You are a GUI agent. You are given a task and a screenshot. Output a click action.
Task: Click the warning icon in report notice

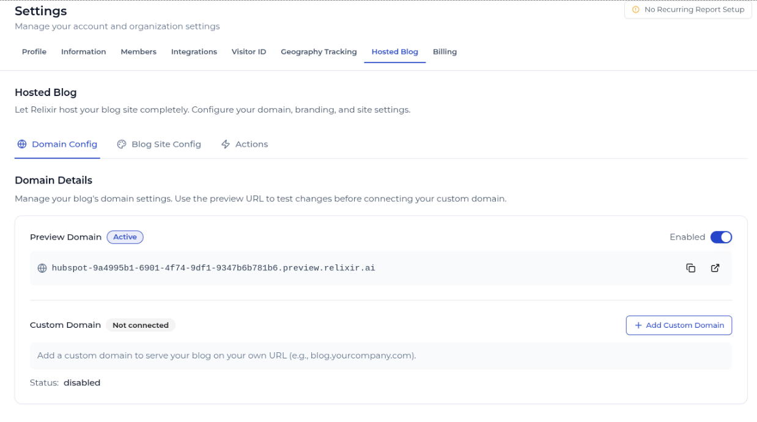pos(636,10)
